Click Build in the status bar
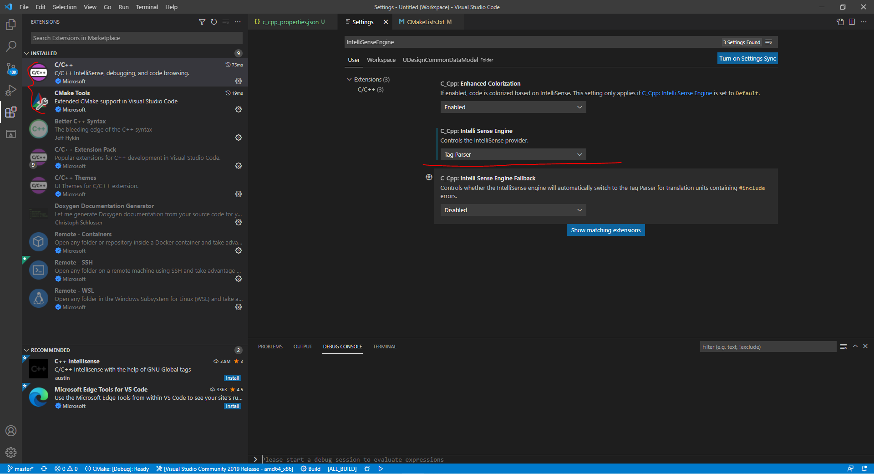The image size is (874, 474). [310, 469]
